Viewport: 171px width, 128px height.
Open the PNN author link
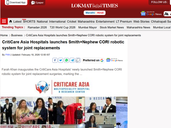click(8, 55)
